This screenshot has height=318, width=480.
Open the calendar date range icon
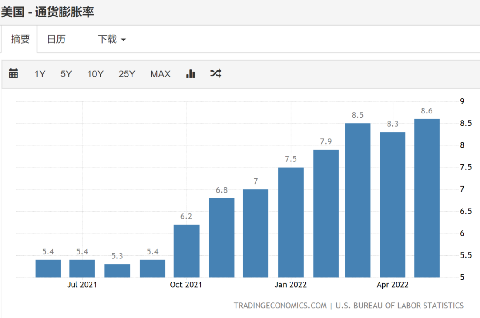[13, 74]
